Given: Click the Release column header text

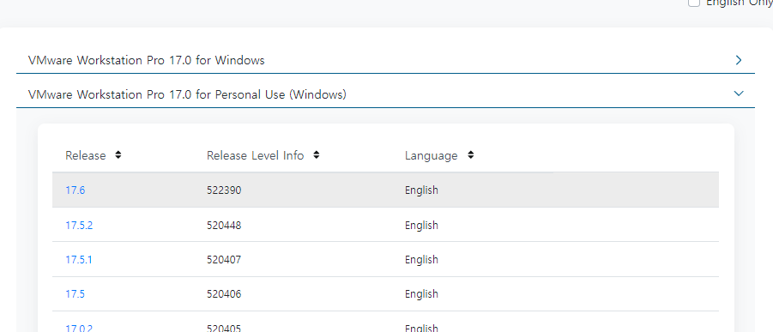Looking at the screenshot, I should click(85, 155).
